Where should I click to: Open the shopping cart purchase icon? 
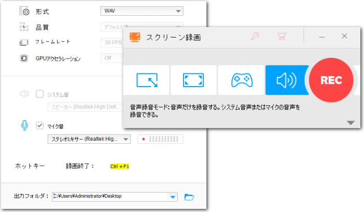(282, 37)
